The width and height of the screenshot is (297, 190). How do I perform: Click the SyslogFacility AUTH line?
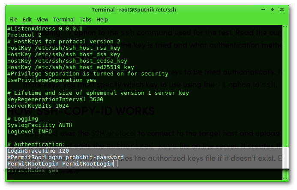40,125
